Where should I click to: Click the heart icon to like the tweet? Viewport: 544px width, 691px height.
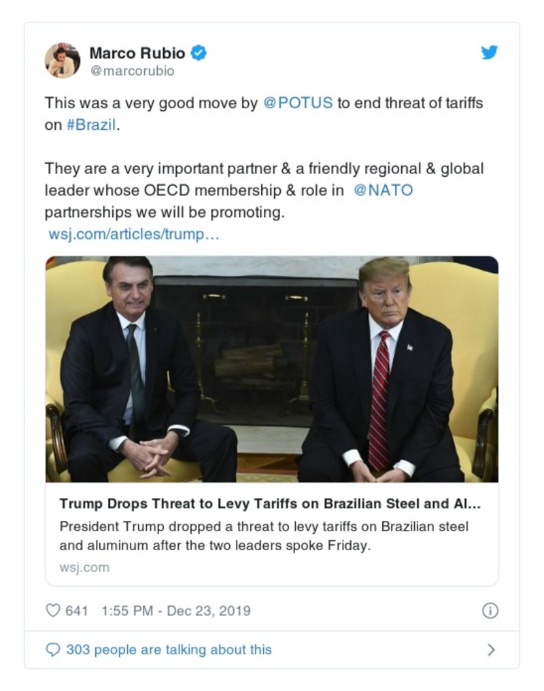[x=53, y=611]
